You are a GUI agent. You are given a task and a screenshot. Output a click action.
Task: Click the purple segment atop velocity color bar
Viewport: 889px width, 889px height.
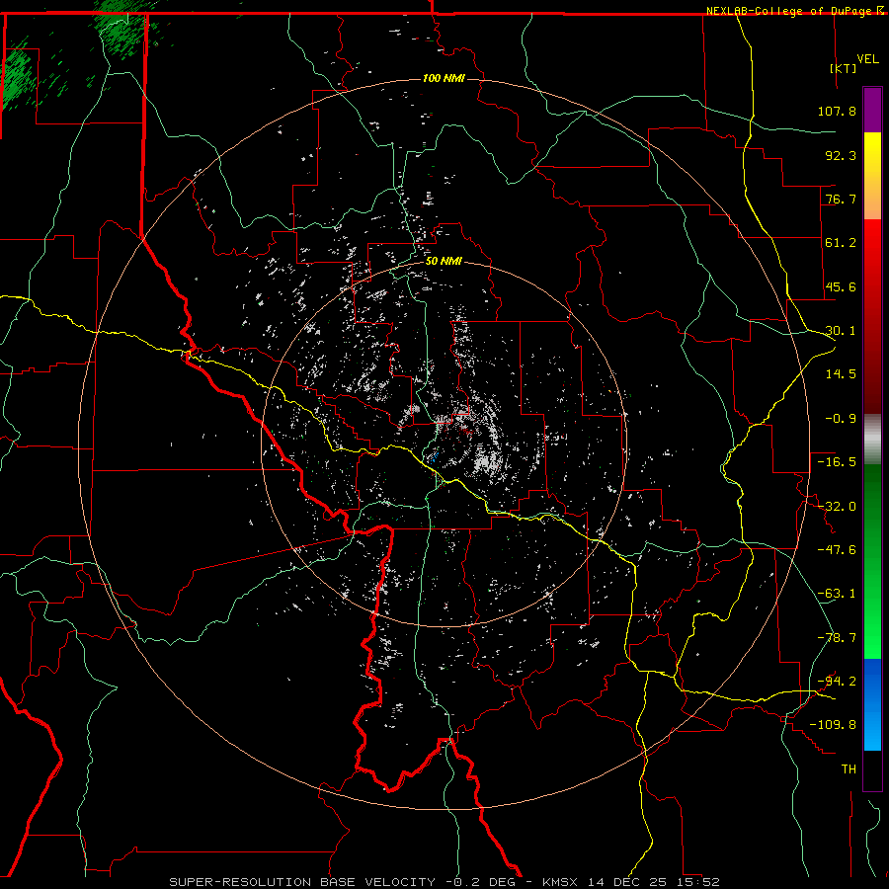(872, 110)
